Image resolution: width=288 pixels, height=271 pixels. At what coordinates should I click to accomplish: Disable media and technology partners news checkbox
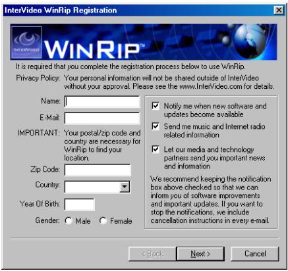tap(156, 149)
